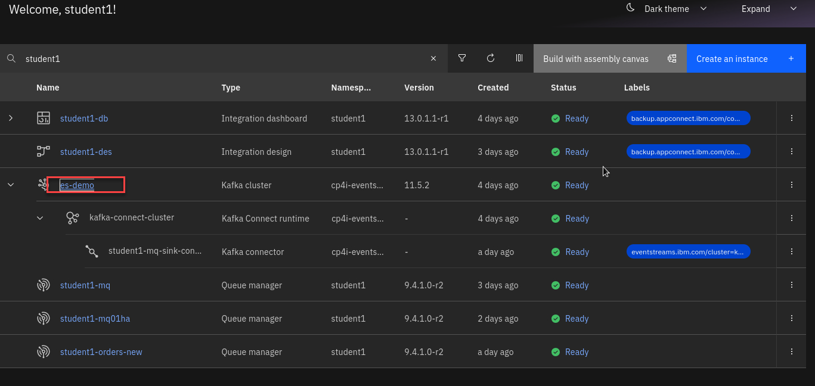The image size is (815, 386).
Task: Open the Expand dropdown
Action: click(768, 9)
